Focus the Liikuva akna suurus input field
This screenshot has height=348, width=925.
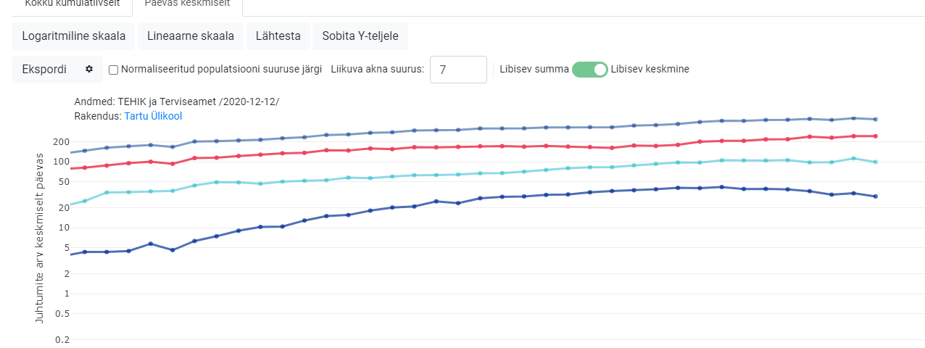click(458, 70)
